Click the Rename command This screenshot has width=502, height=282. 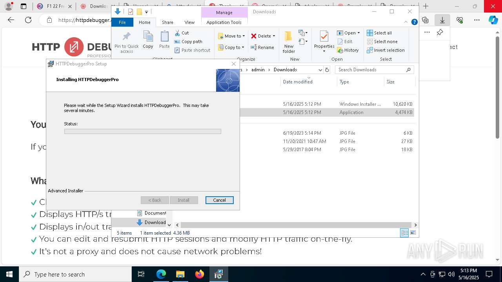click(262, 47)
